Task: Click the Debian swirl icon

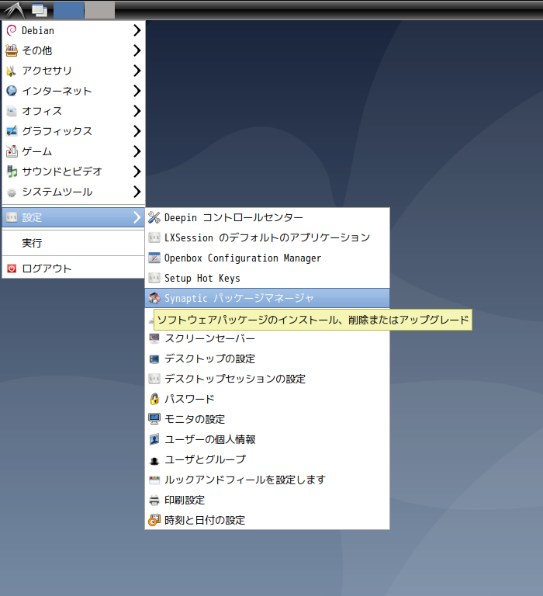Action: [12, 30]
